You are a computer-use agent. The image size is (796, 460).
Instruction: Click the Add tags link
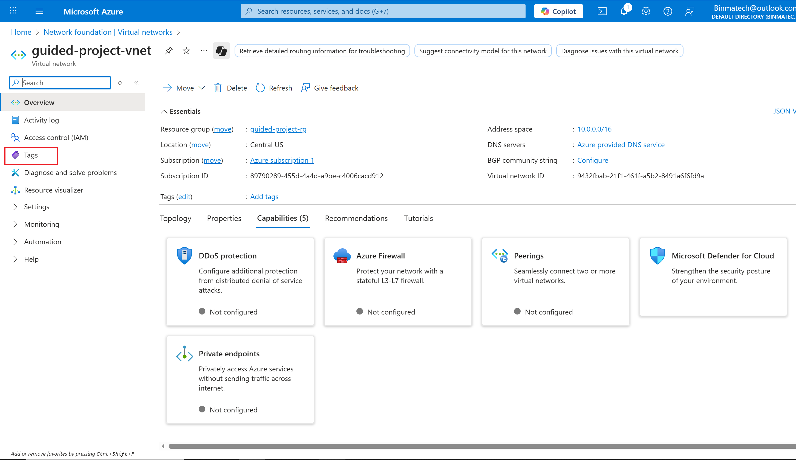tap(264, 197)
